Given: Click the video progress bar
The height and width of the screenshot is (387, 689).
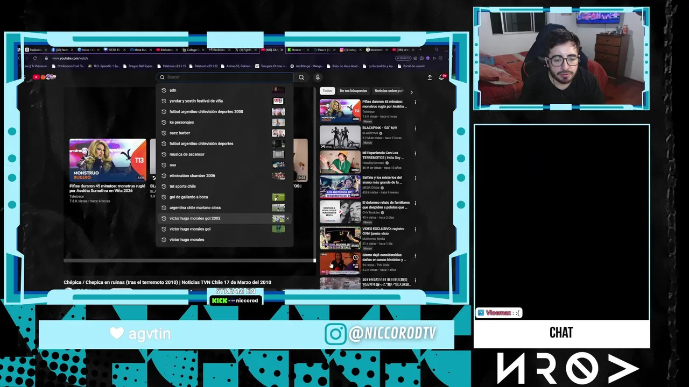Looking at the screenshot, I should click(189, 261).
